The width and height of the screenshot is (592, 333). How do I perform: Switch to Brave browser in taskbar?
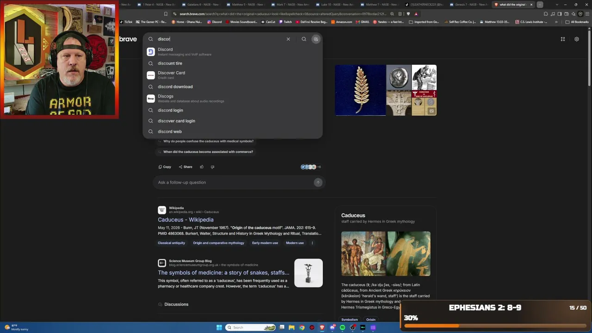click(x=322, y=327)
